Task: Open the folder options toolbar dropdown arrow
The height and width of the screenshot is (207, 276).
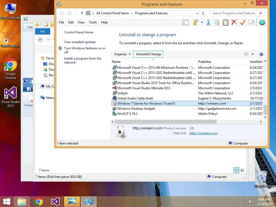Action: 202,23
